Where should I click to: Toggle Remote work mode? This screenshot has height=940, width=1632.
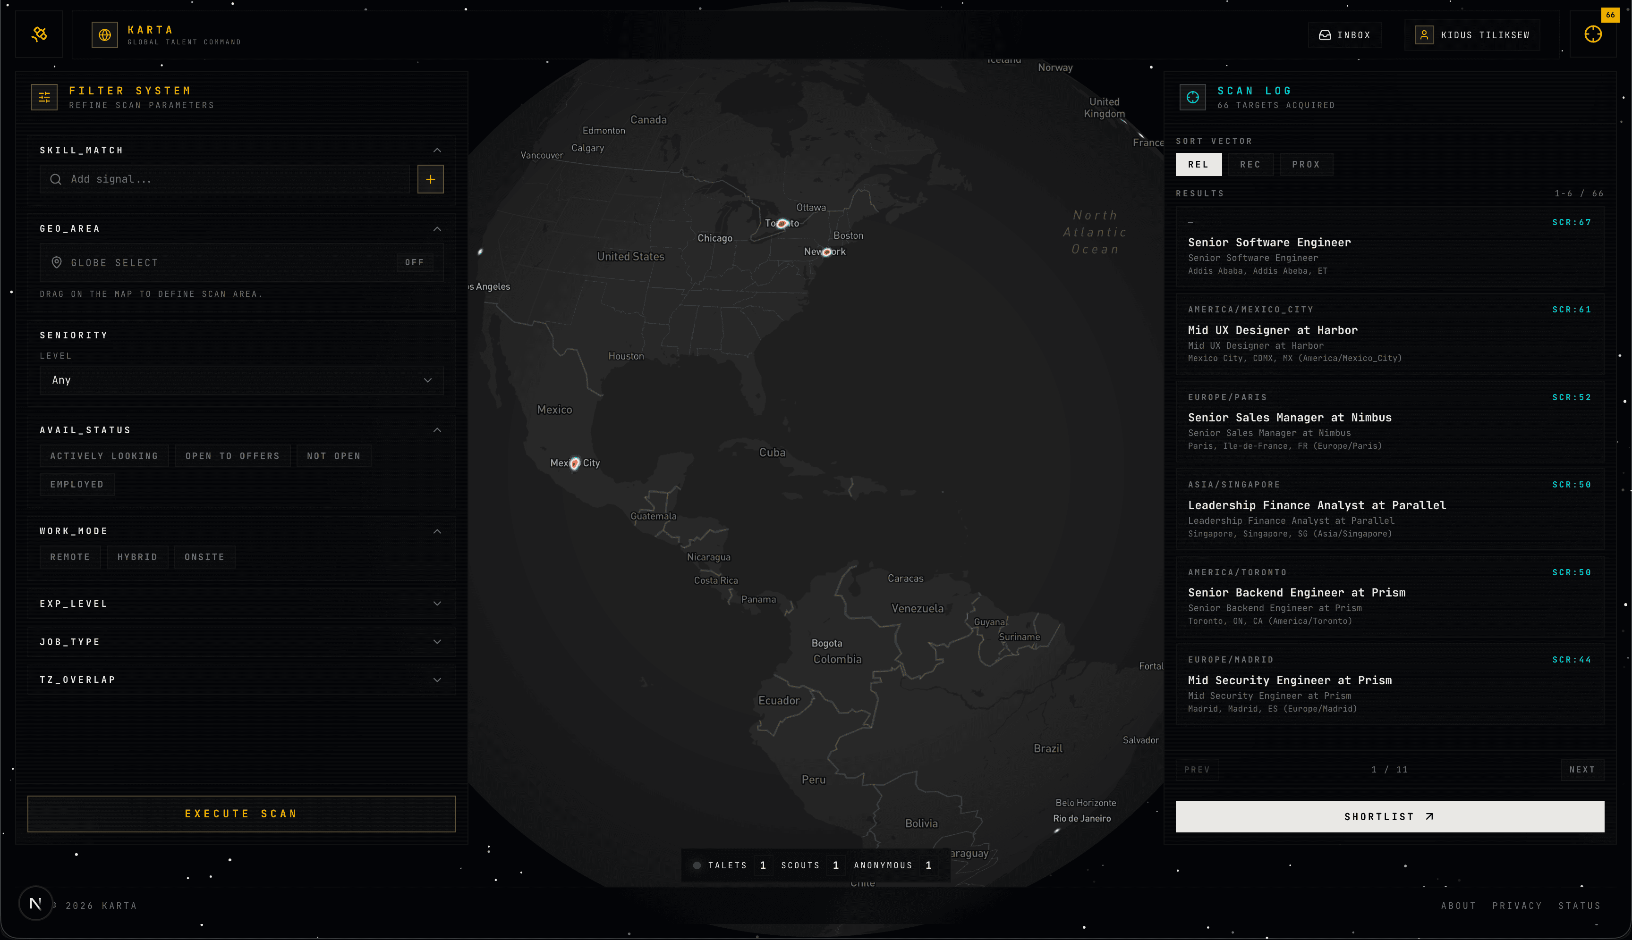point(70,556)
